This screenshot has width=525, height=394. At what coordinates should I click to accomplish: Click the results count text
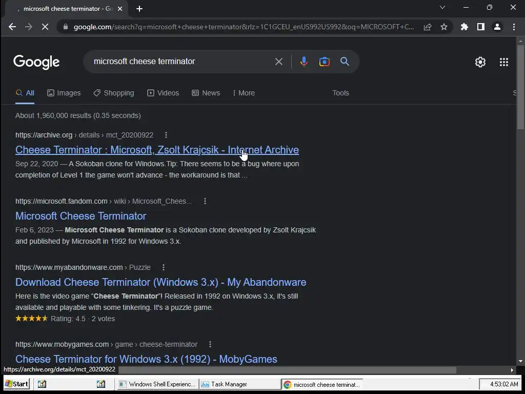[x=78, y=115]
